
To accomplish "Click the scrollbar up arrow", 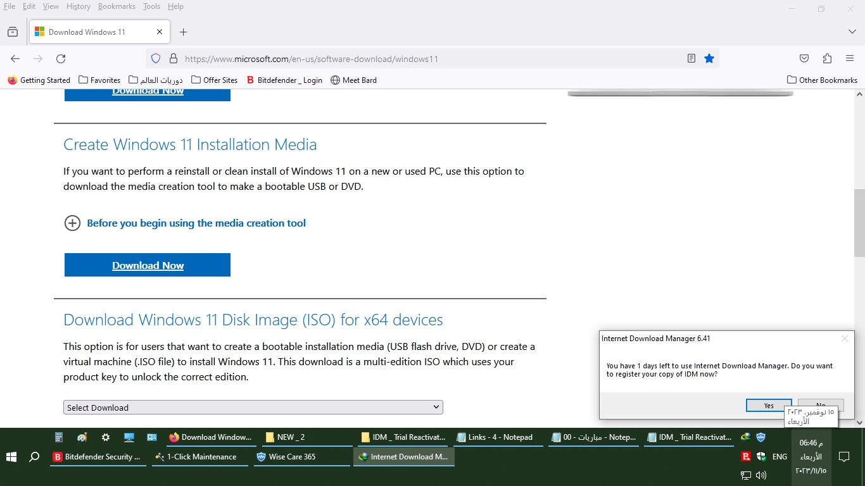I will point(859,94).
